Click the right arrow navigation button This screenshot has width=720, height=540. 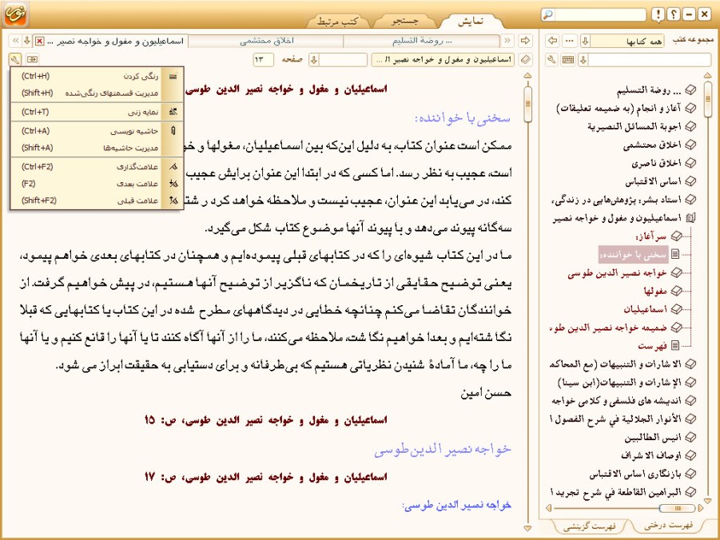[525, 41]
